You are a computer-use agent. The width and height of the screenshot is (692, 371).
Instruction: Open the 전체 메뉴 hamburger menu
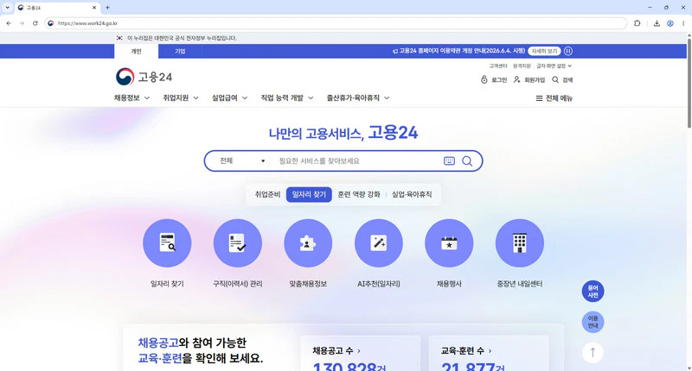pyautogui.click(x=554, y=98)
